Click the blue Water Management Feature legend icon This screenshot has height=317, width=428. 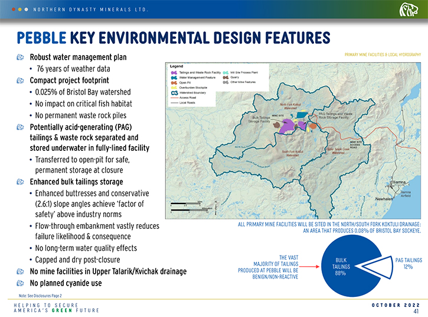click(x=174, y=77)
